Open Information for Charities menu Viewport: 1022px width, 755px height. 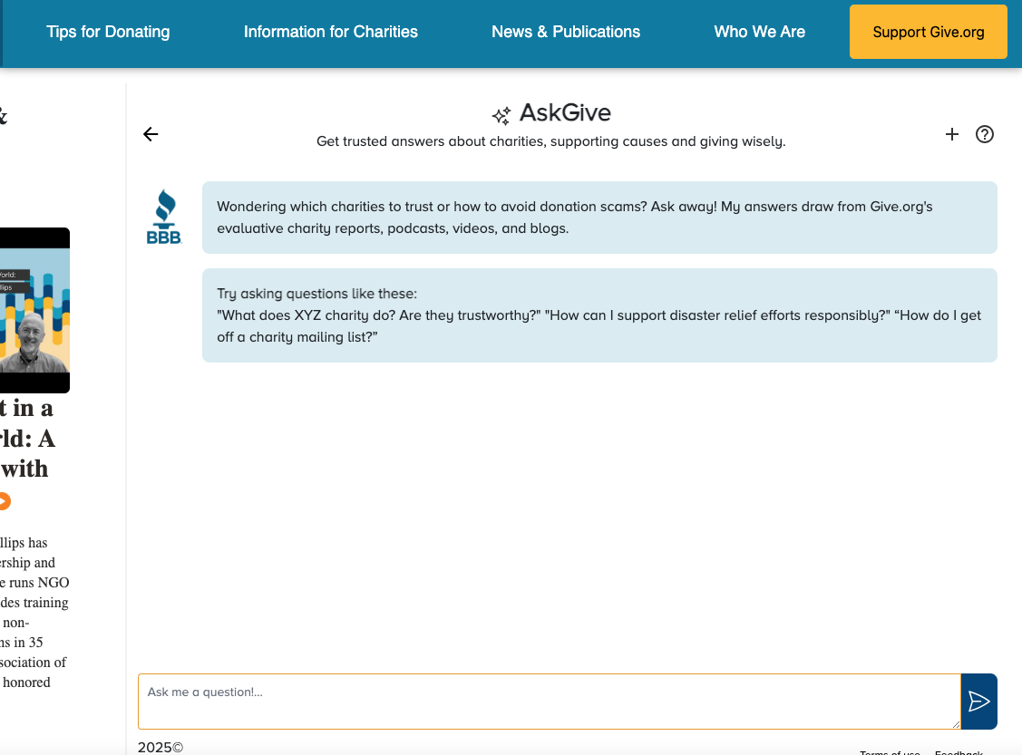point(330,32)
